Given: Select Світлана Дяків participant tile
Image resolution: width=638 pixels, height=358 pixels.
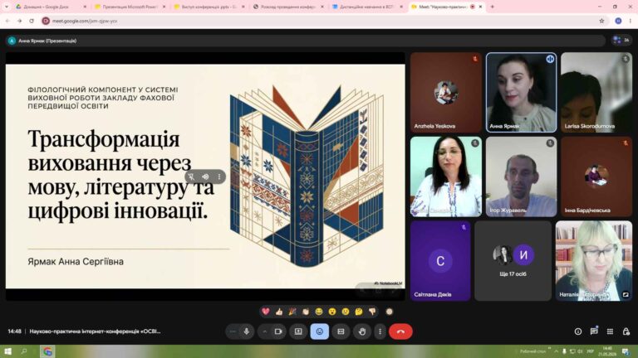Looking at the screenshot, I should (440, 260).
